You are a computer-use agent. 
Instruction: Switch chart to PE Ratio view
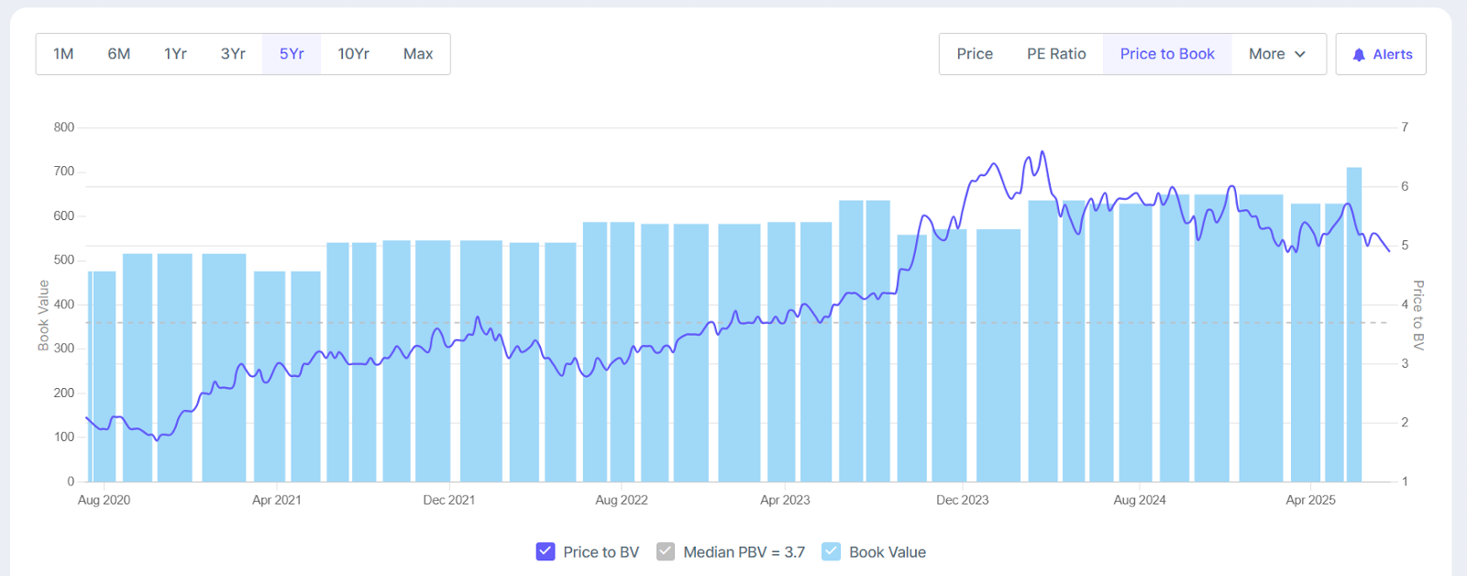click(x=1056, y=54)
